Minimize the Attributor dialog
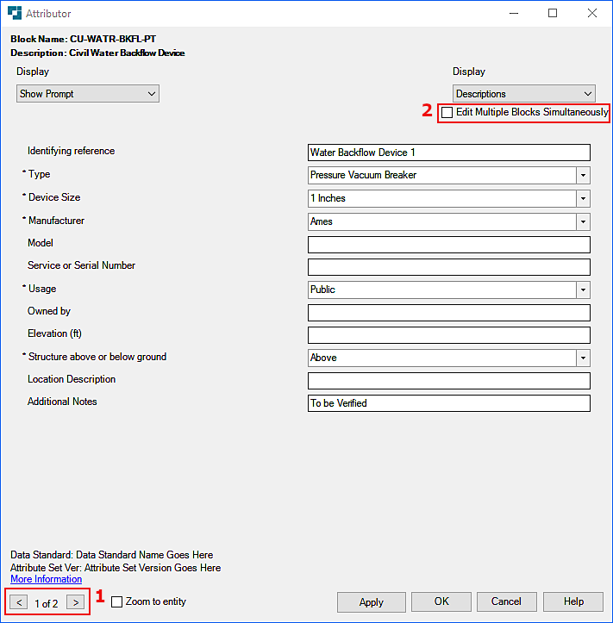 pyautogui.click(x=513, y=14)
